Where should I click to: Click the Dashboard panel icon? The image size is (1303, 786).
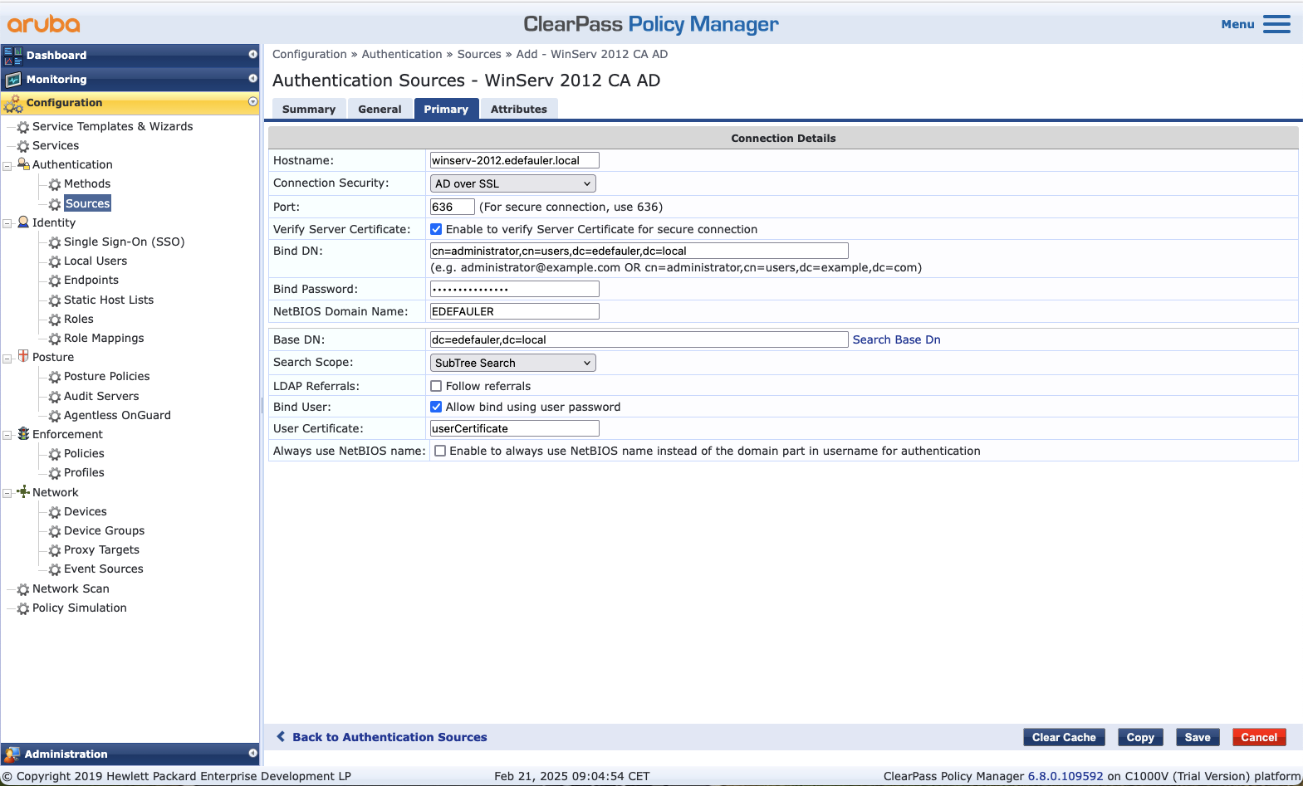pos(13,56)
